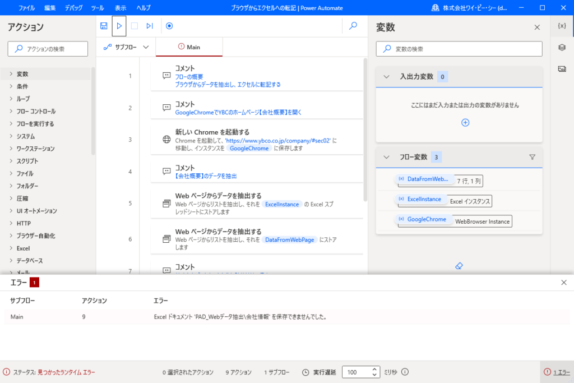This screenshot has width=574, height=383.
Task: Filter the flow variables
Action: coord(533,157)
